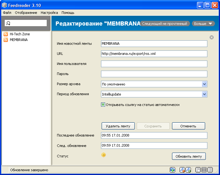The width and height of the screenshot is (220, 175).
Task: Click the Последнее обновление field
Action: tap(154, 136)
